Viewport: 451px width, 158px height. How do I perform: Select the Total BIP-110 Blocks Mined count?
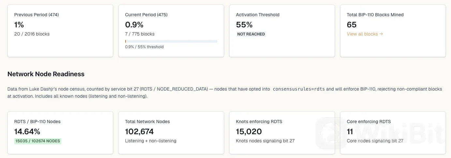352,25
